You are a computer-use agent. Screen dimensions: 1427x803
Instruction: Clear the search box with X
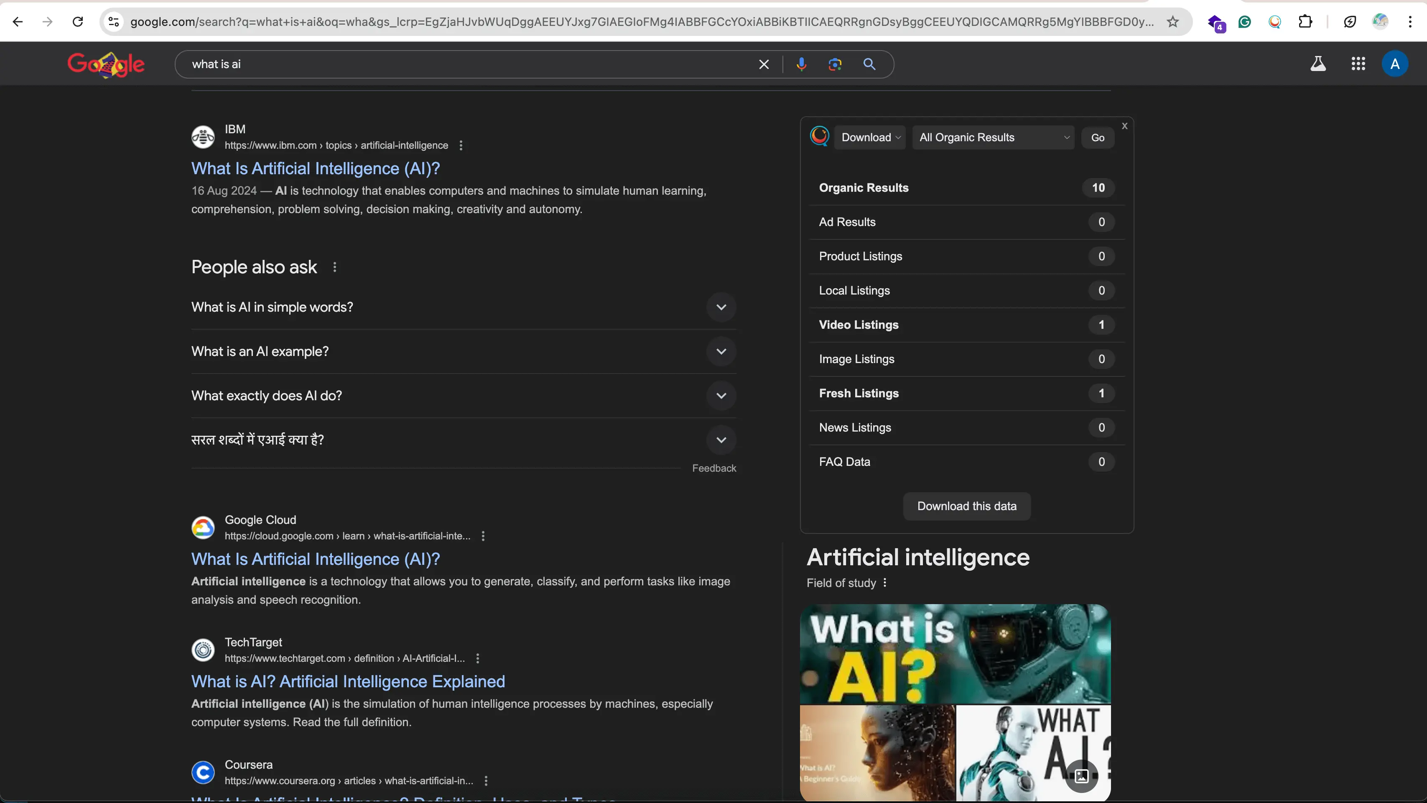pyautogui.click(x=764, y=64)
